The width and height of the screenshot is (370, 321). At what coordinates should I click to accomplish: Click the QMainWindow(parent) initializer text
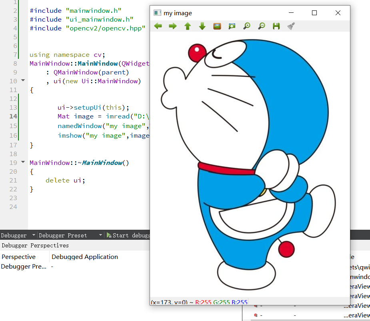(91, 72)
